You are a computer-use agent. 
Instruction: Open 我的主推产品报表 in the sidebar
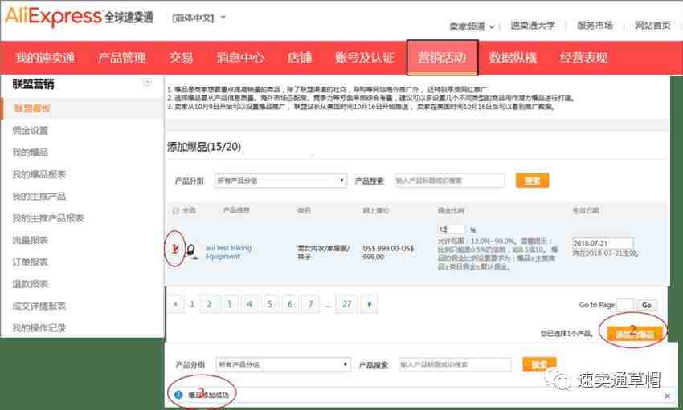tap(48, 218)
